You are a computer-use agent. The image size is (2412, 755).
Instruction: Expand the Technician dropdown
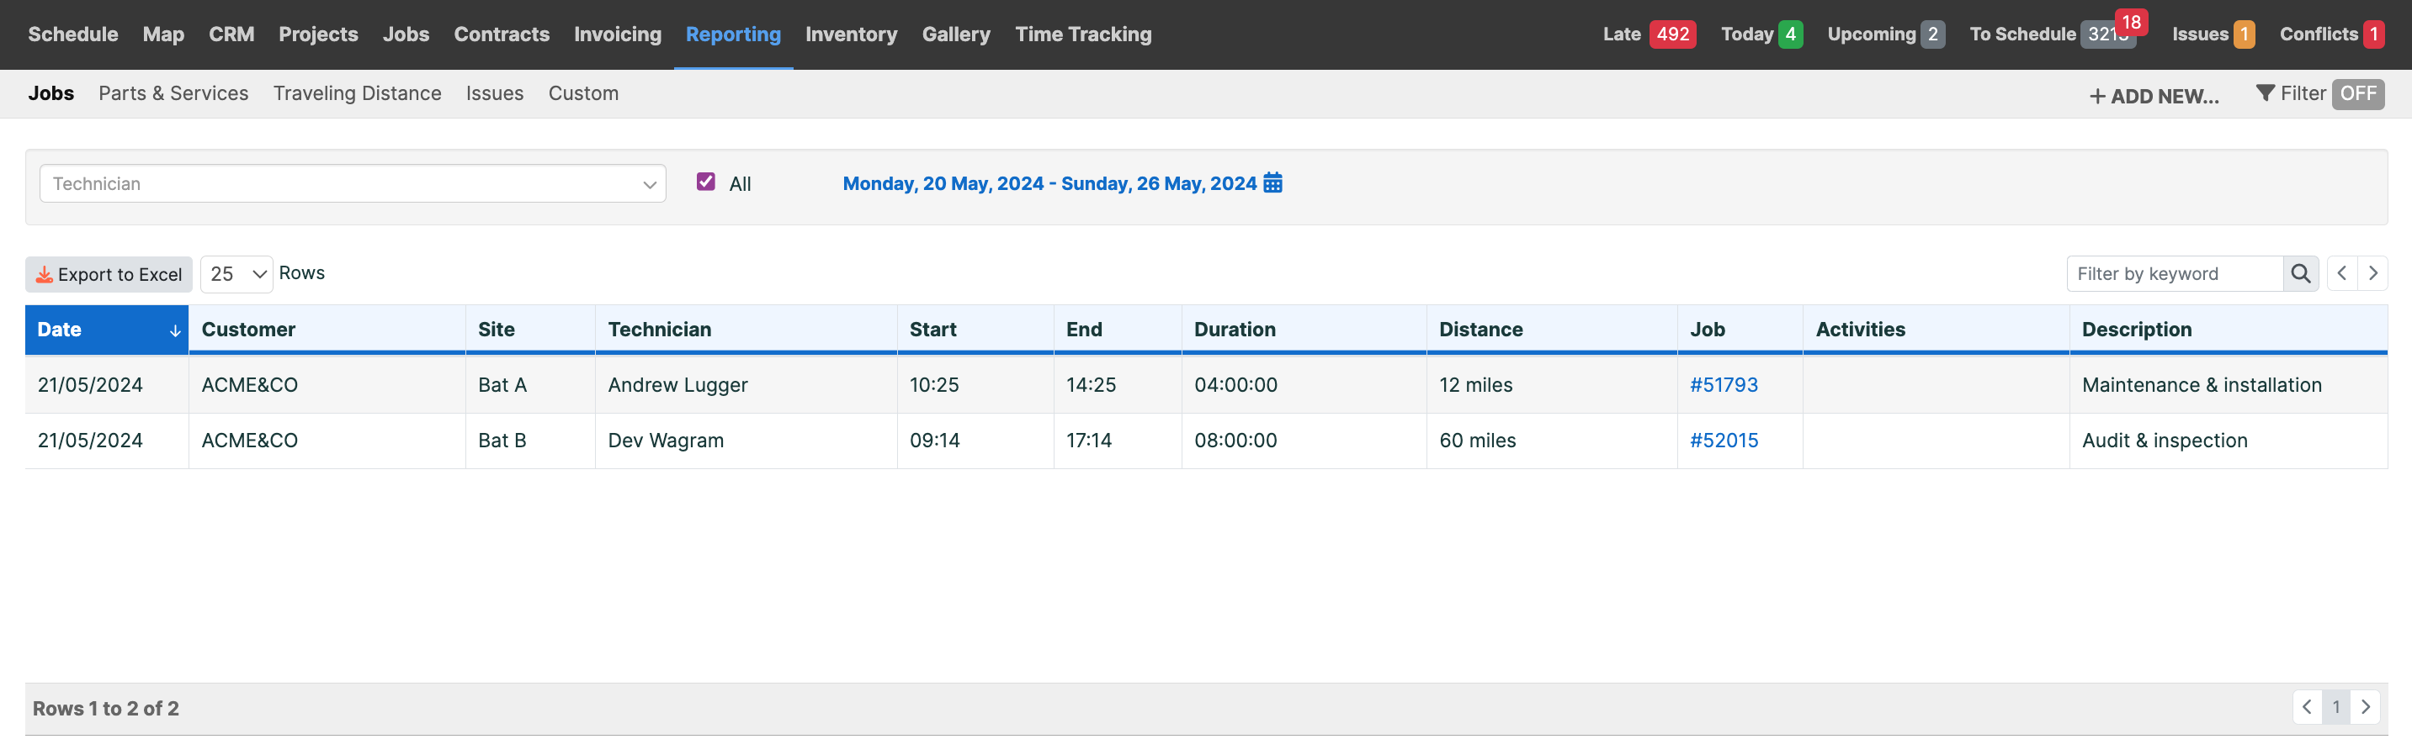tap(353, 183)
